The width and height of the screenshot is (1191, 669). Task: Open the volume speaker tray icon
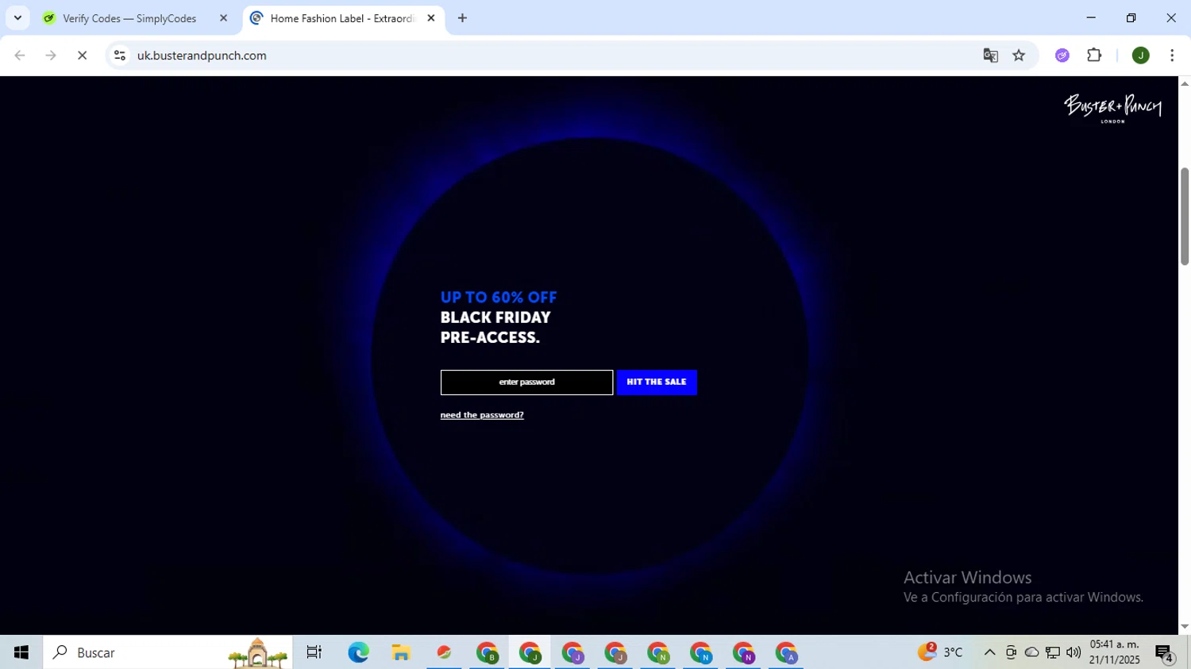coord(1073,652)
